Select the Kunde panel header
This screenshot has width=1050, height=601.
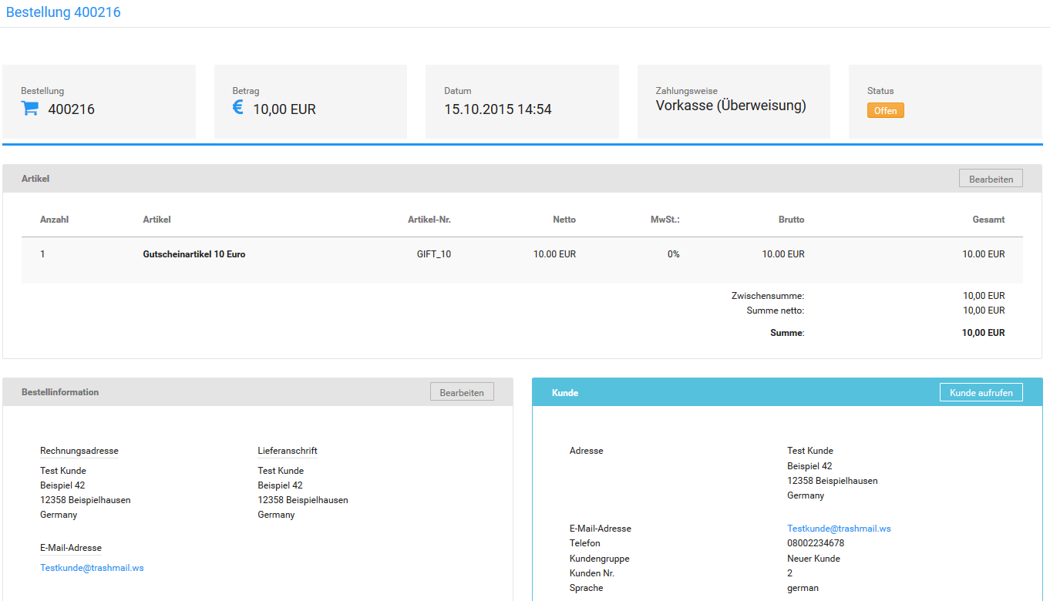pyautogui.click(x=565, y=392)
